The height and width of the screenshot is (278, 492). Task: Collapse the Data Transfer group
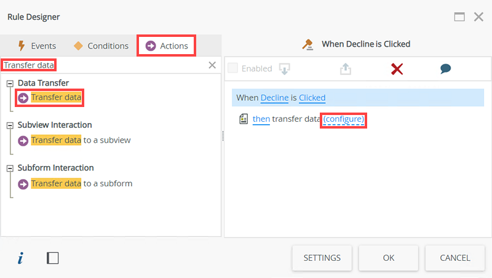[10, 83]
